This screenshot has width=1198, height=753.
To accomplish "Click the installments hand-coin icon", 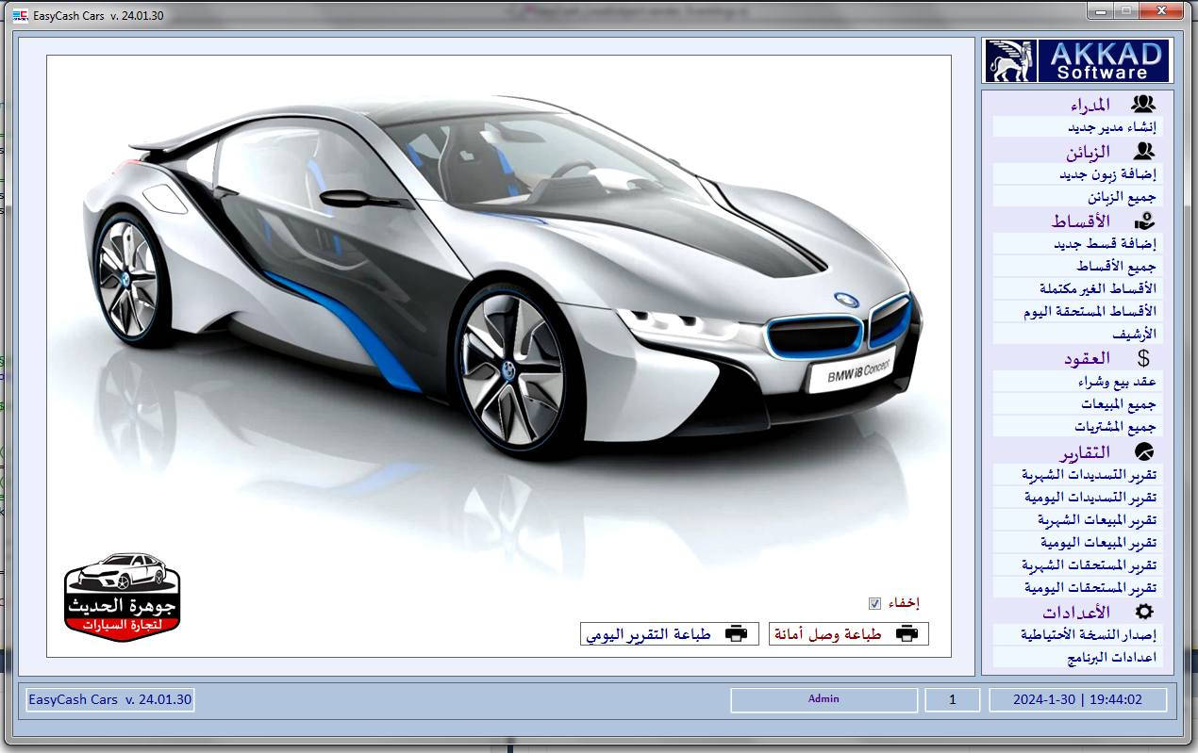I will [1144, 221].
